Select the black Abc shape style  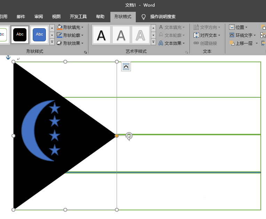[20, 35]
